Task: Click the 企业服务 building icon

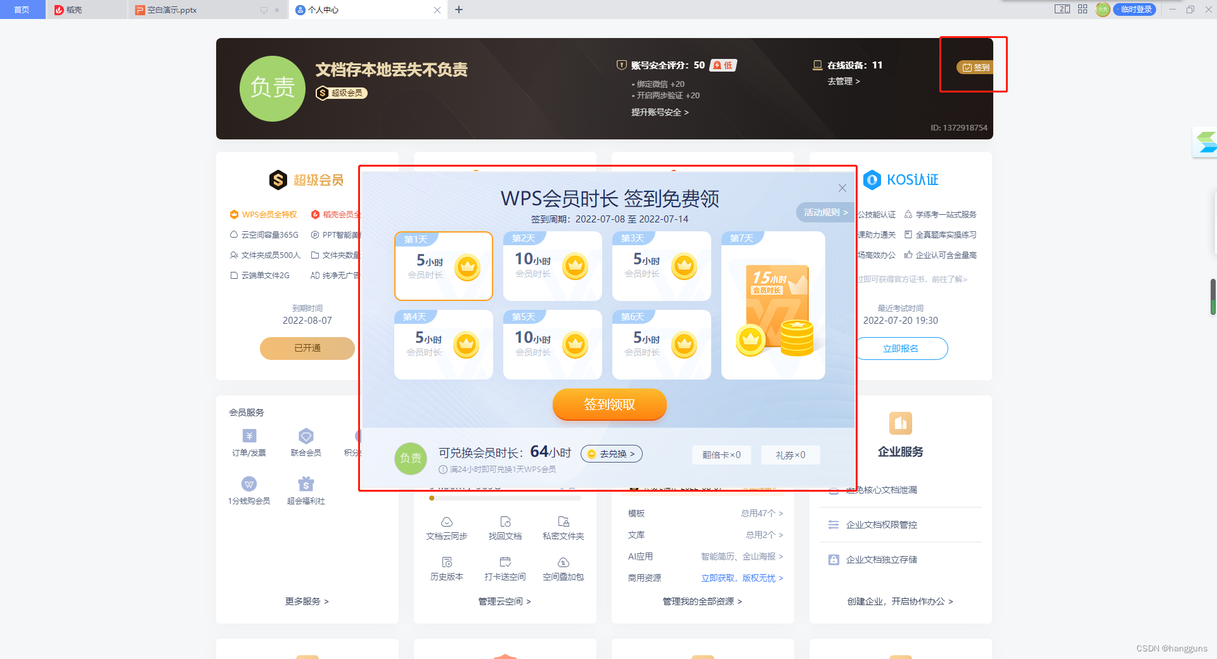Action: tap(901, 423)
